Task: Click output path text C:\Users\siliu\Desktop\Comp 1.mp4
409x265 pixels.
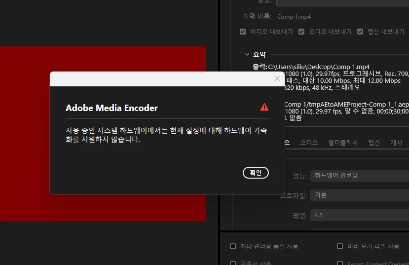Action: [x=319, y=67]
